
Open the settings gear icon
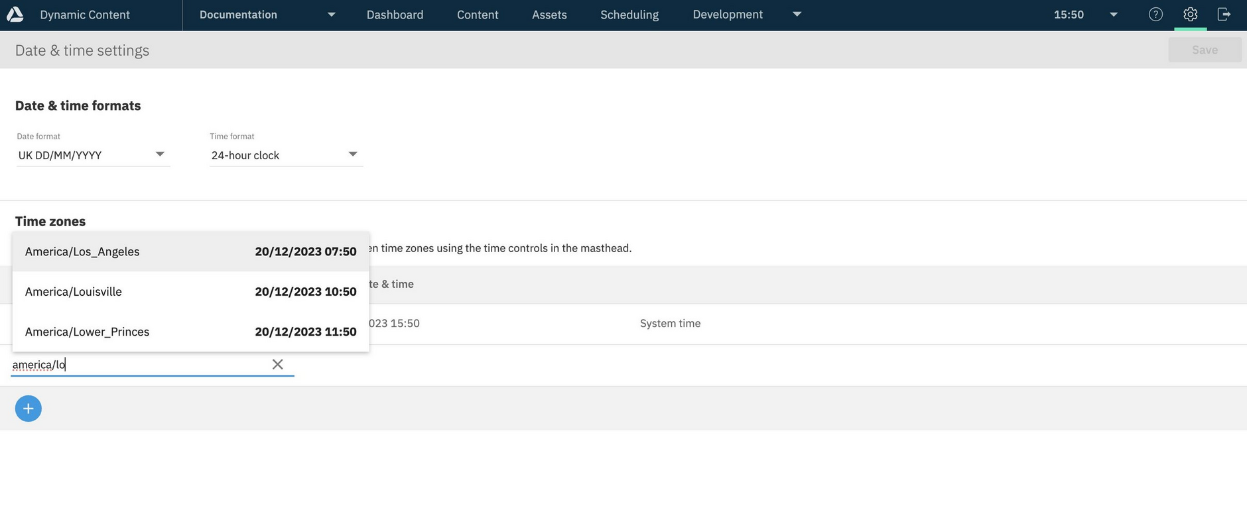pyautogui.click(x=1191, y=14)
